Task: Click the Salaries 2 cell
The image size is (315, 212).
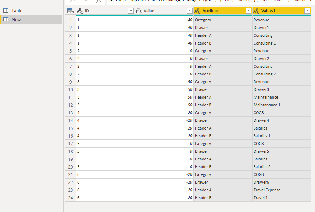Action: (x=282, y=167)
